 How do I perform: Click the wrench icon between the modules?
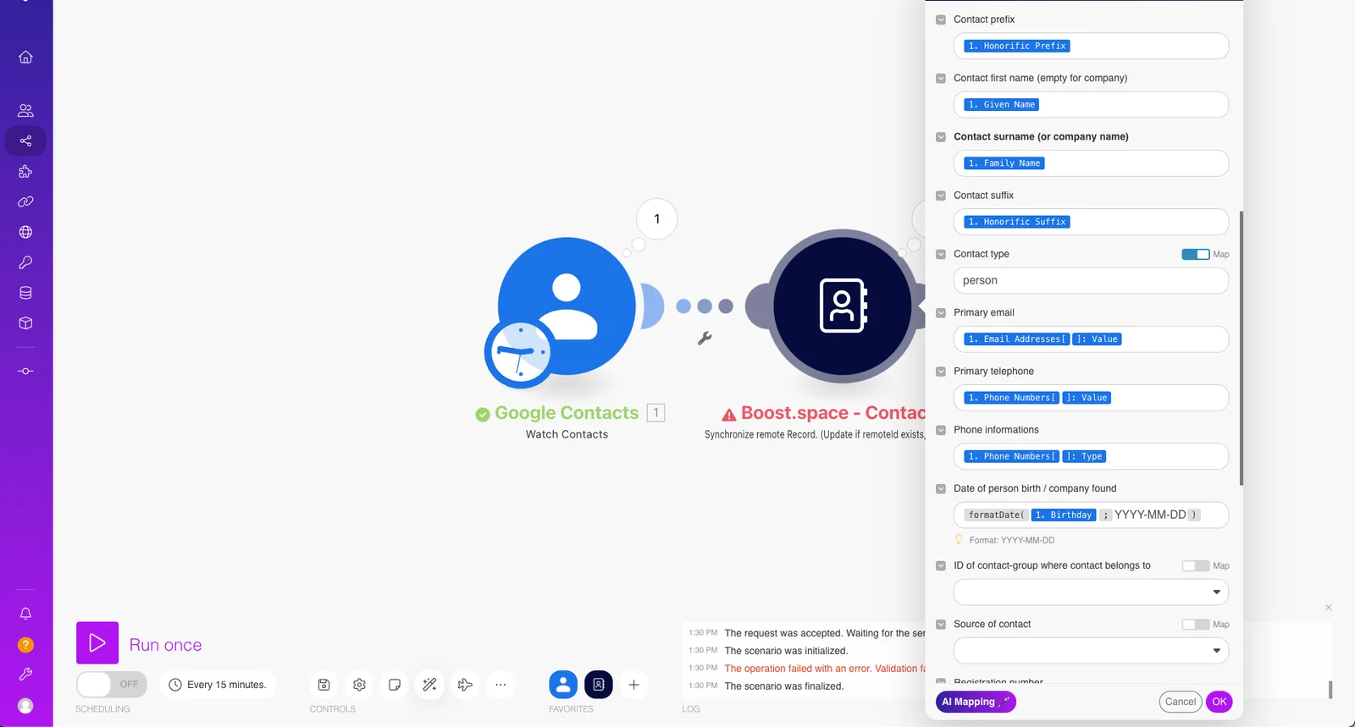[705, 338]
